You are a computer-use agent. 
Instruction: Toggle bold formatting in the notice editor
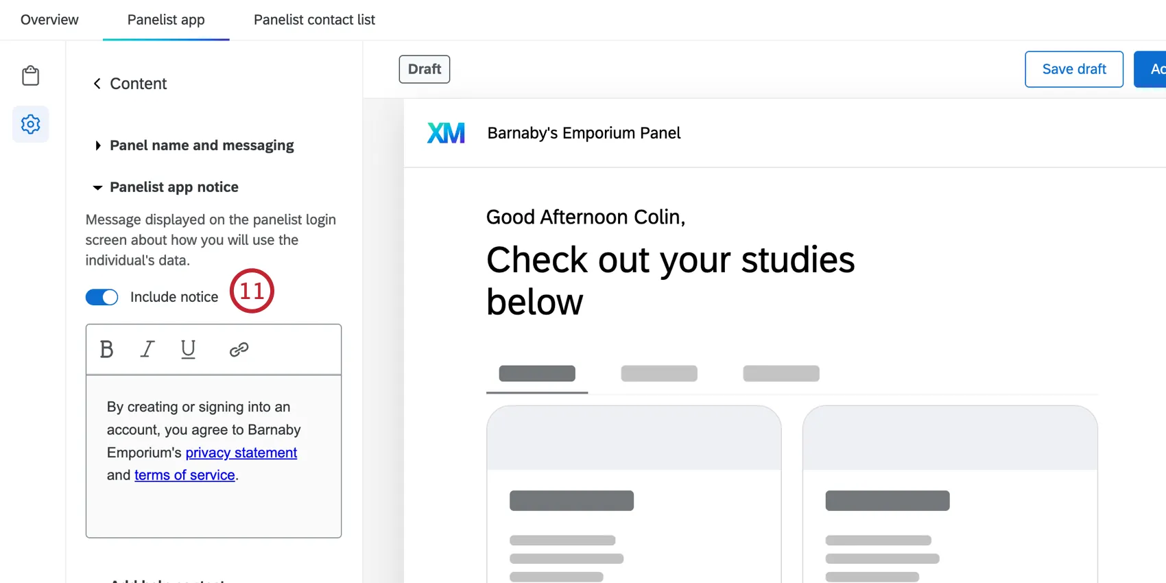coord(106,349)
